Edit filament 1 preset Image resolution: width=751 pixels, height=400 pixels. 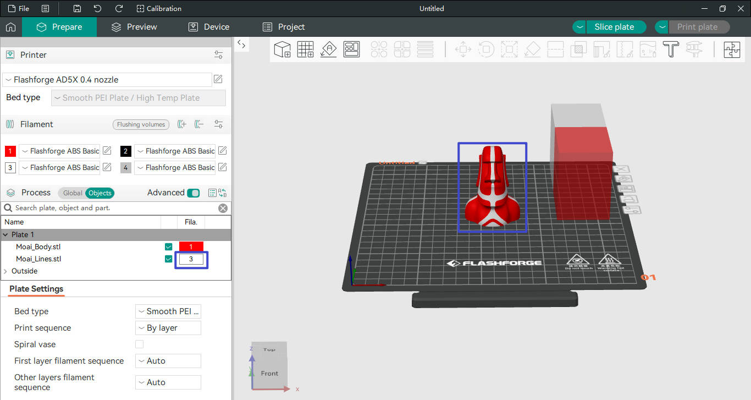tap(107, 151)
